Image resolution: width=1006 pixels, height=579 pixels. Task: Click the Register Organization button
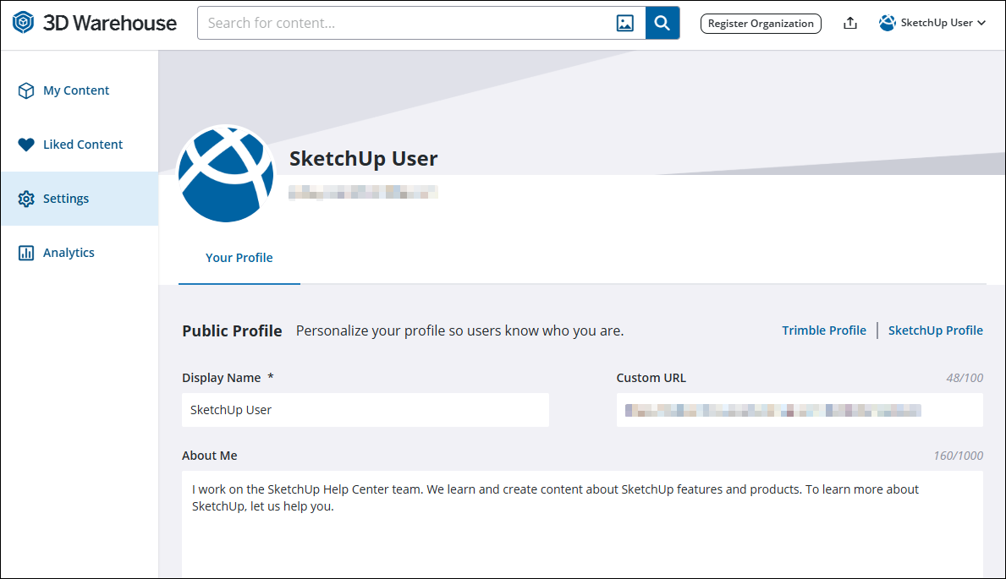tap(761, 24)
